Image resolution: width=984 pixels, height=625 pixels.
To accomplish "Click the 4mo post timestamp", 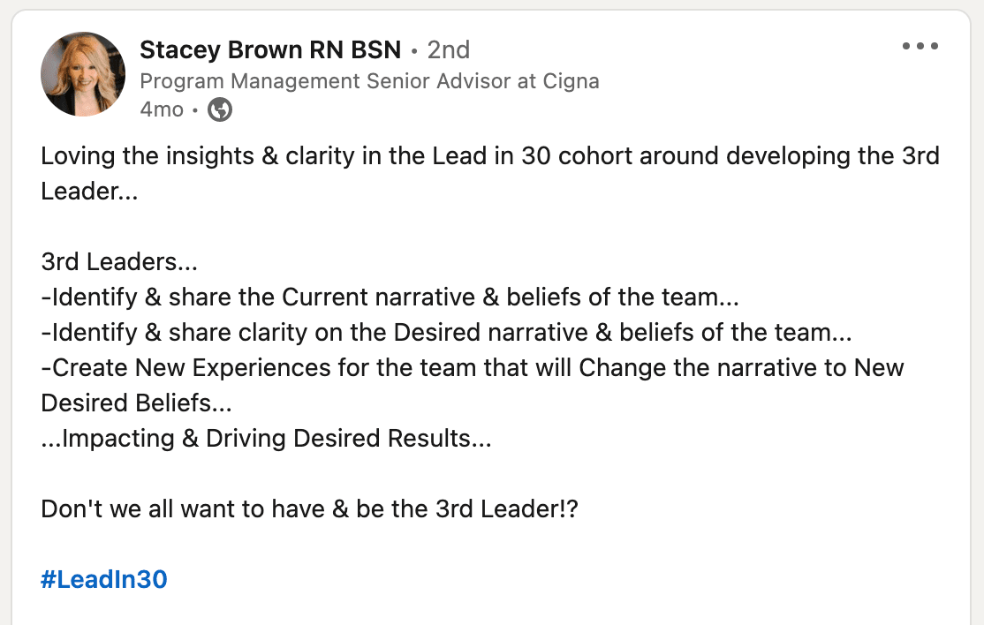I will 162,109.
